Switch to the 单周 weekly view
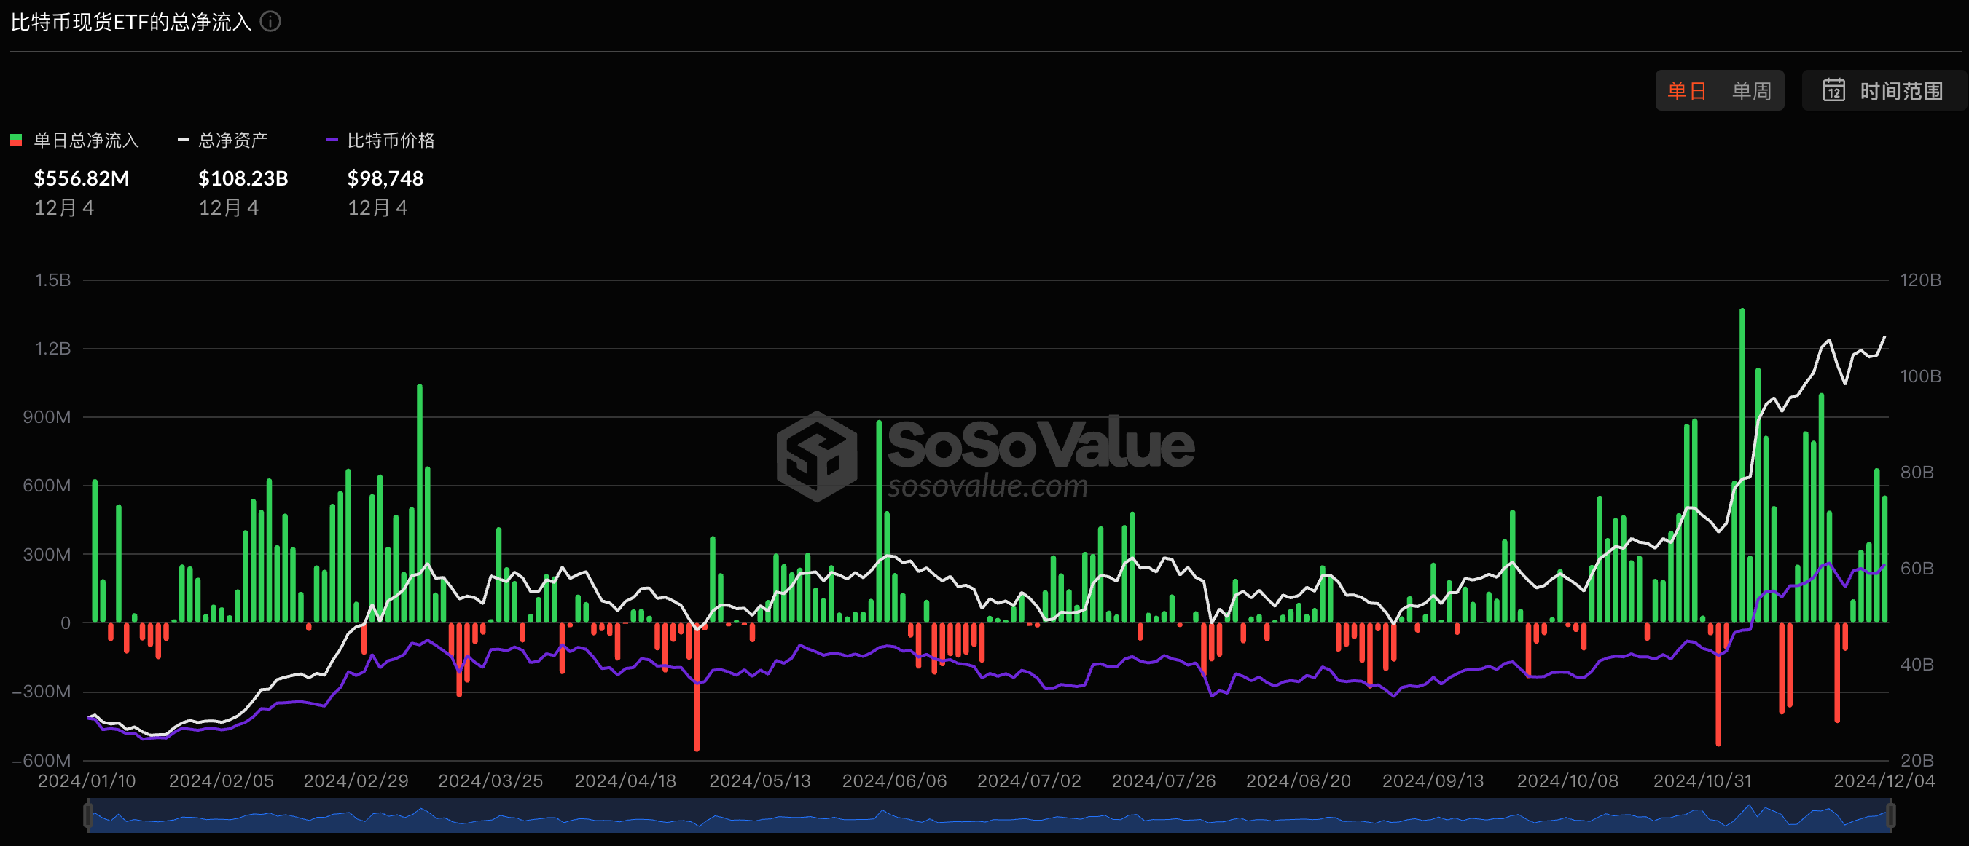Image resolution: width=1969 pixels, height=846 pixels. [1750, 92]
